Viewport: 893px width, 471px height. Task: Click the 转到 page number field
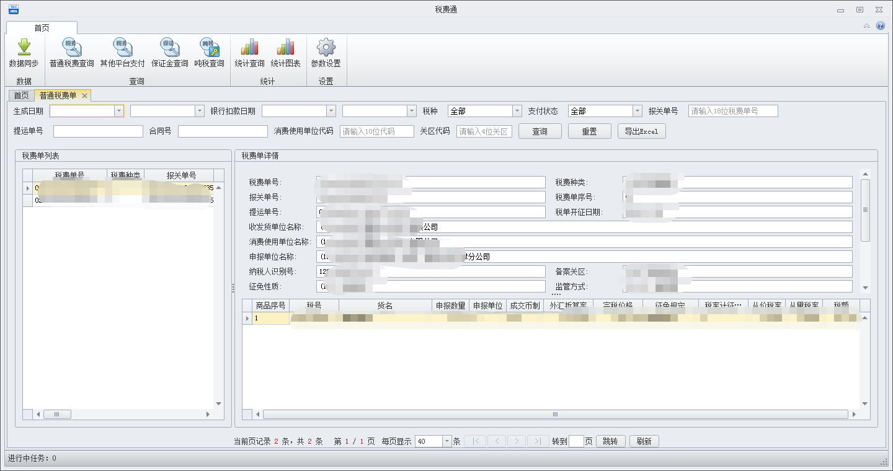(x=576, y=441)
